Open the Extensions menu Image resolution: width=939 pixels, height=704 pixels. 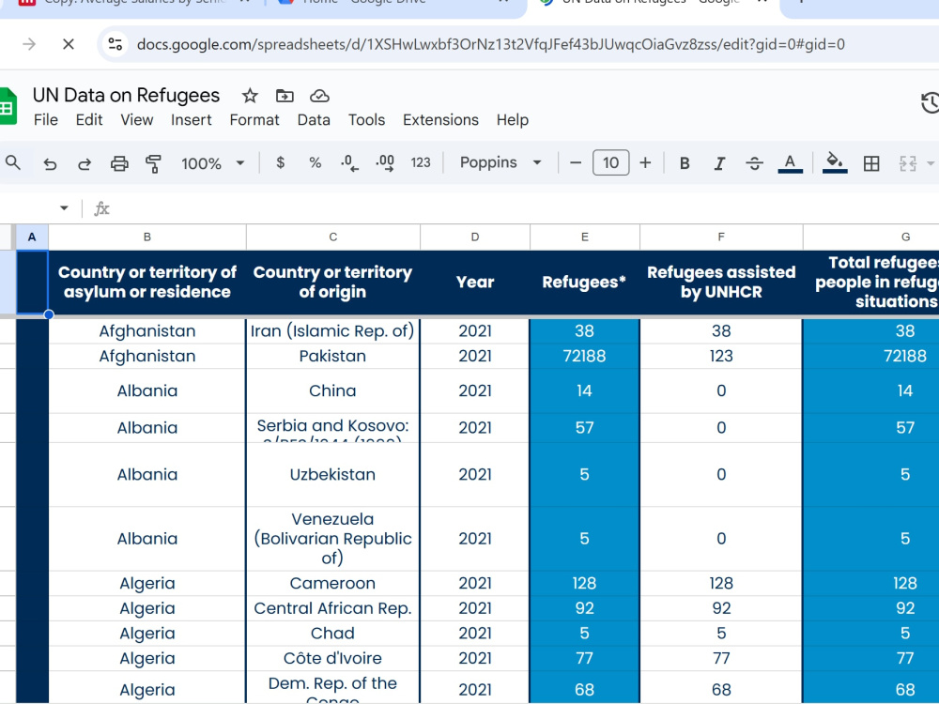440,120
